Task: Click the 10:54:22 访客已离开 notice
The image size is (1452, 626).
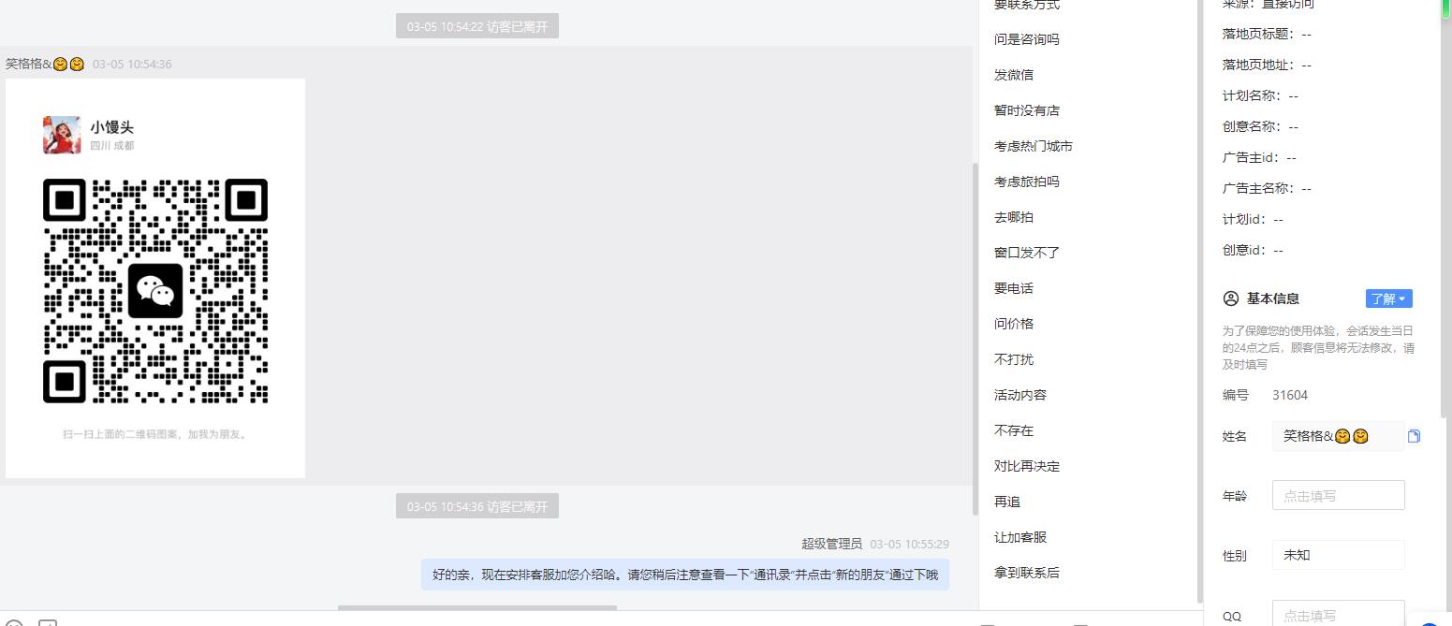Action: pos(477,26)
